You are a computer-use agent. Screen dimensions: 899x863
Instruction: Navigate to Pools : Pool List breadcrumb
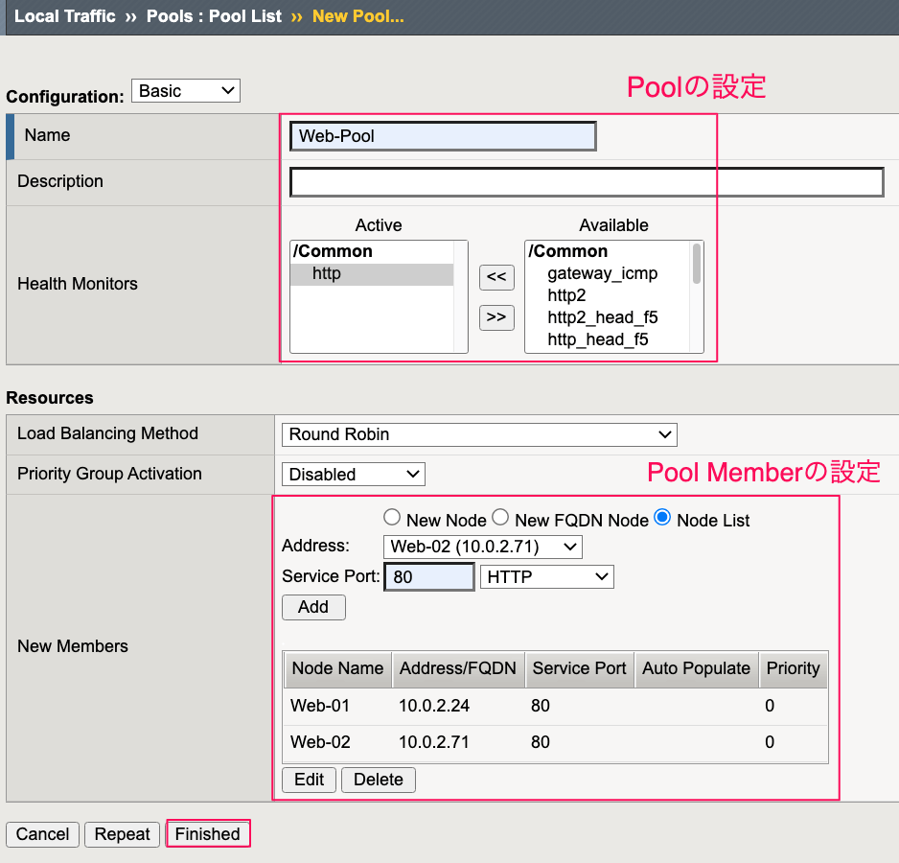click(x=214, y=16)
